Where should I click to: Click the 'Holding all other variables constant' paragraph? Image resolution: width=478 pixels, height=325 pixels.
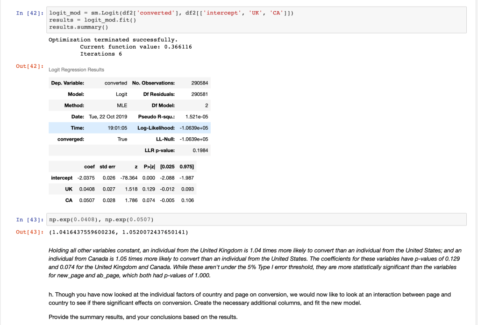[x=255, y=263]
